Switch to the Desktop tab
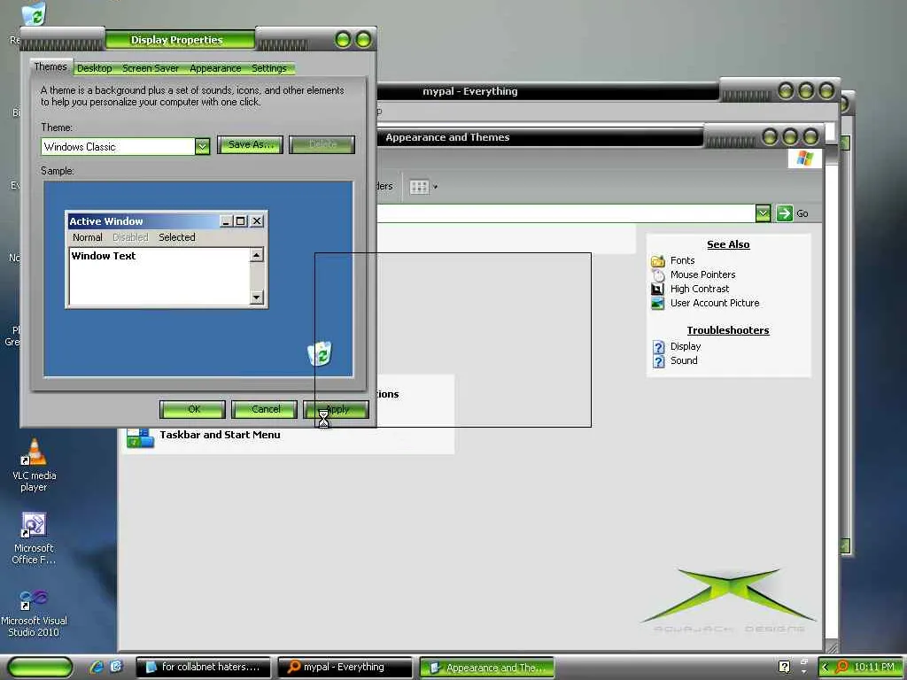This screenshot has height=680, width=907. click(x=94, y=68)
